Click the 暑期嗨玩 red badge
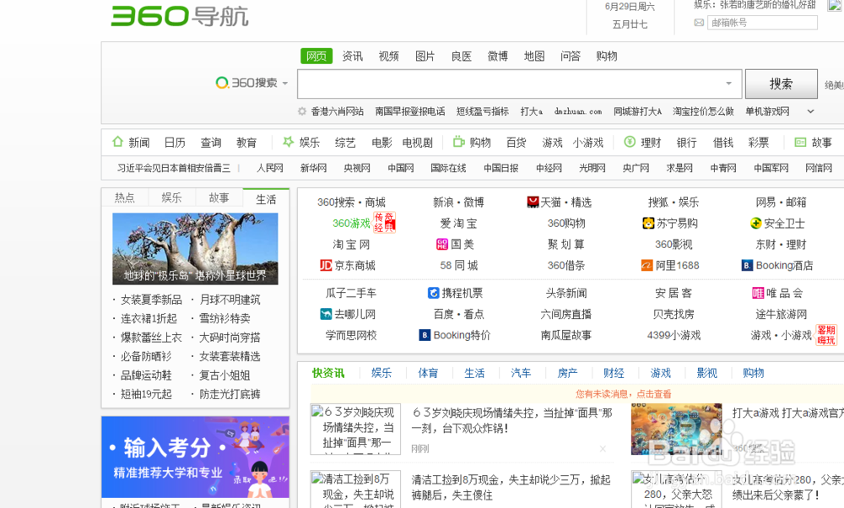This screenshot has width=844, height=508. [x=826, y=335]
